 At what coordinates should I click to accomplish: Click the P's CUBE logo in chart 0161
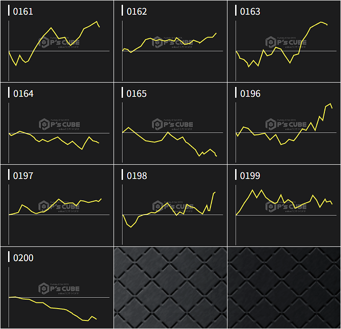click(x=59, y=43)
